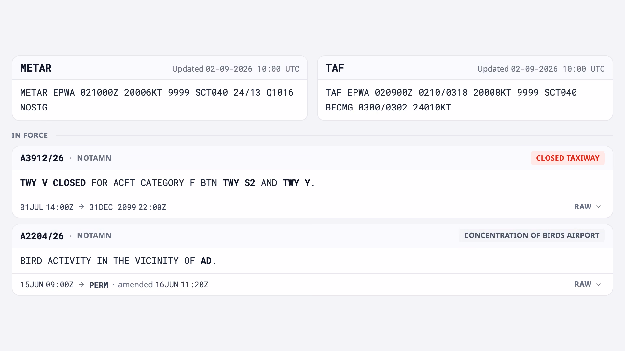The image size is (625, 351).
Task: Click chevron icon beside RAW in bird NOTAM
Action: (x=598, y=285)
